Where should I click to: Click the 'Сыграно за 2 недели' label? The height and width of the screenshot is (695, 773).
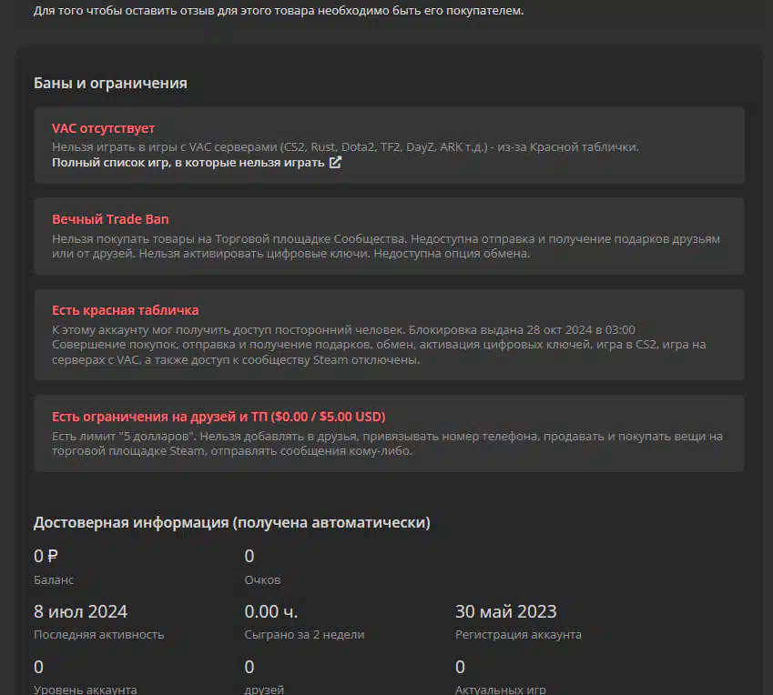pos(304,634)
